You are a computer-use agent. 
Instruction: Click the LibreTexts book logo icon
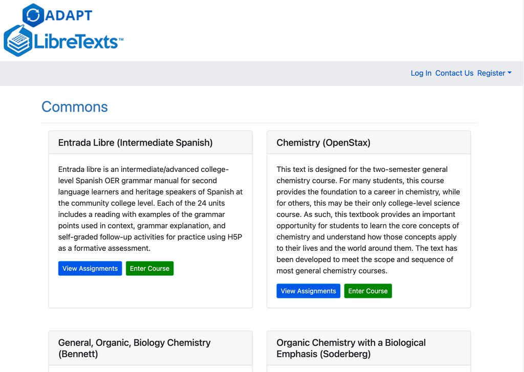18,41
